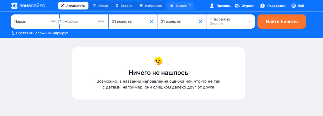Image resolution: width=323 pixels, height=116 pixels.
Task: Change currency from RUB
Action: (x=298, y=6)
